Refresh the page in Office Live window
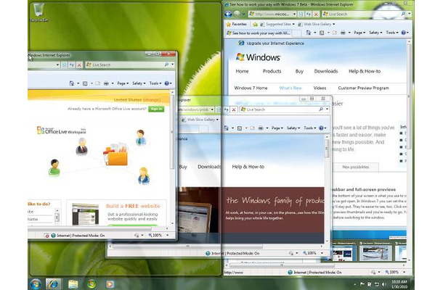The height and width of the screenshot is (290, 443). coord(72,65)
